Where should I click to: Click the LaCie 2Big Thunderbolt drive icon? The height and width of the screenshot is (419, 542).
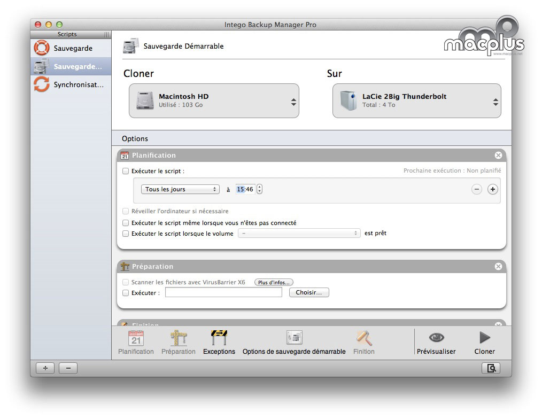349,100
